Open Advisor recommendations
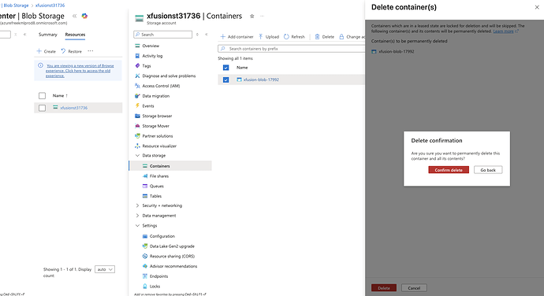The width and height of the screenshot is (544, 296). [x=173, y=267]
